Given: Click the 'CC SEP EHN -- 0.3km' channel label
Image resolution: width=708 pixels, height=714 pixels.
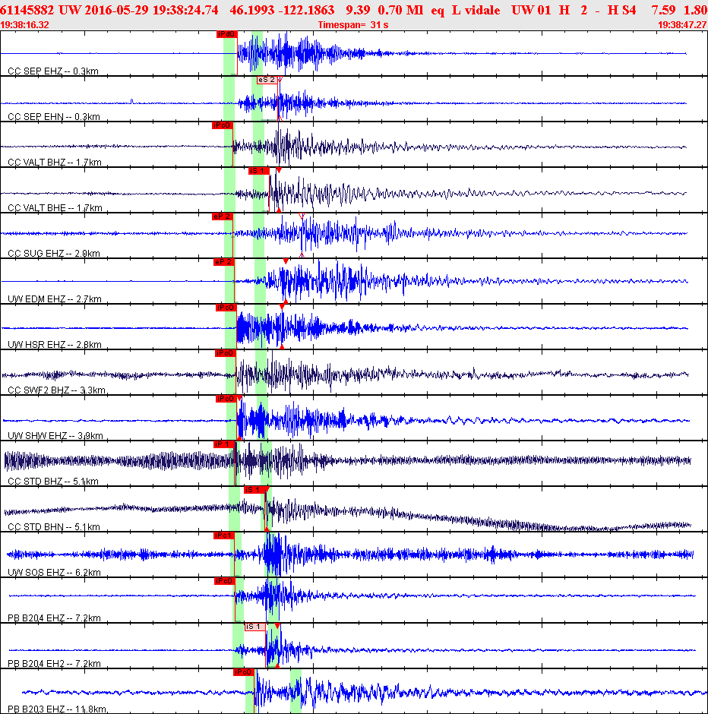Looking at the screenshot, I should point(54,116).
